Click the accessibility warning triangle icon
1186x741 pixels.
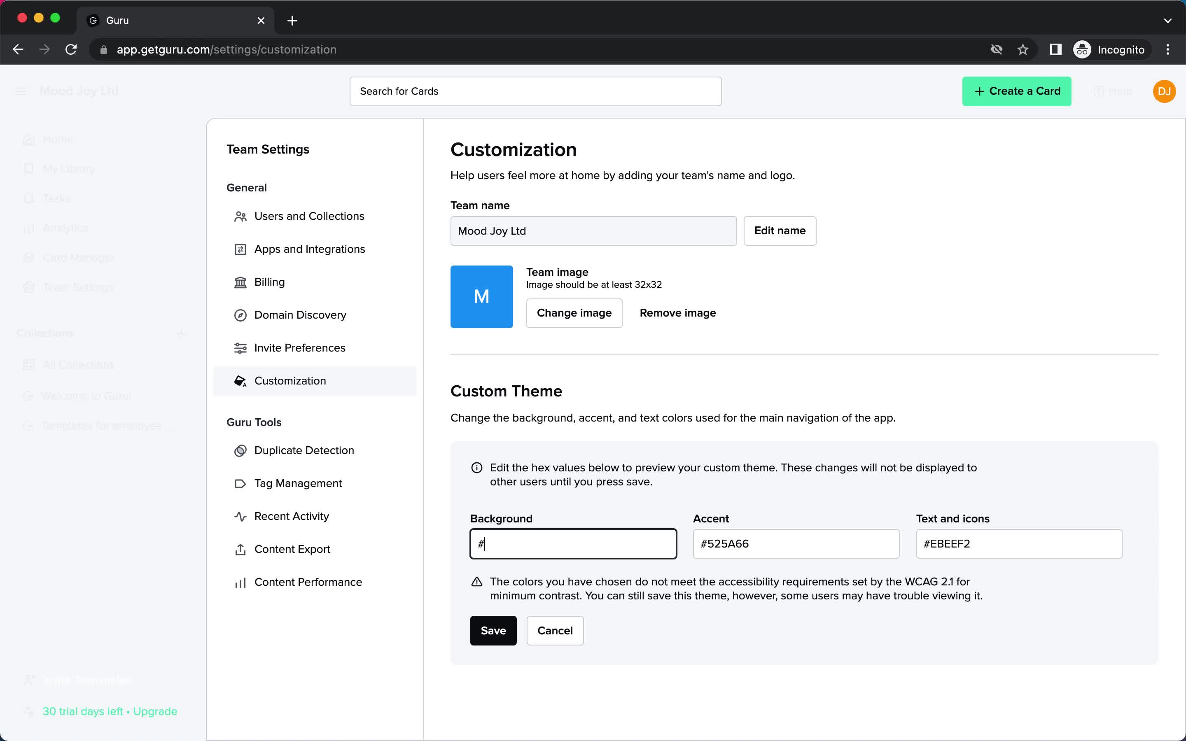point(476,581)
